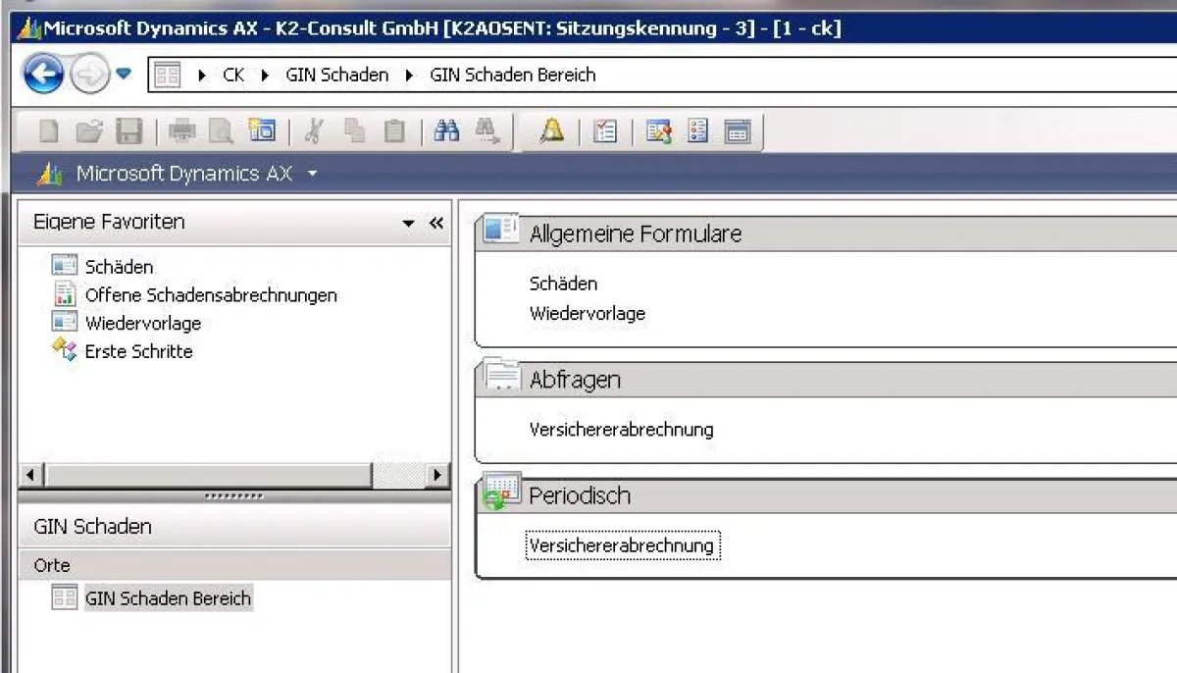Click the blue Back navigation arrow
Viewport: 1177px width, 673px height.
tap(43, 75)
